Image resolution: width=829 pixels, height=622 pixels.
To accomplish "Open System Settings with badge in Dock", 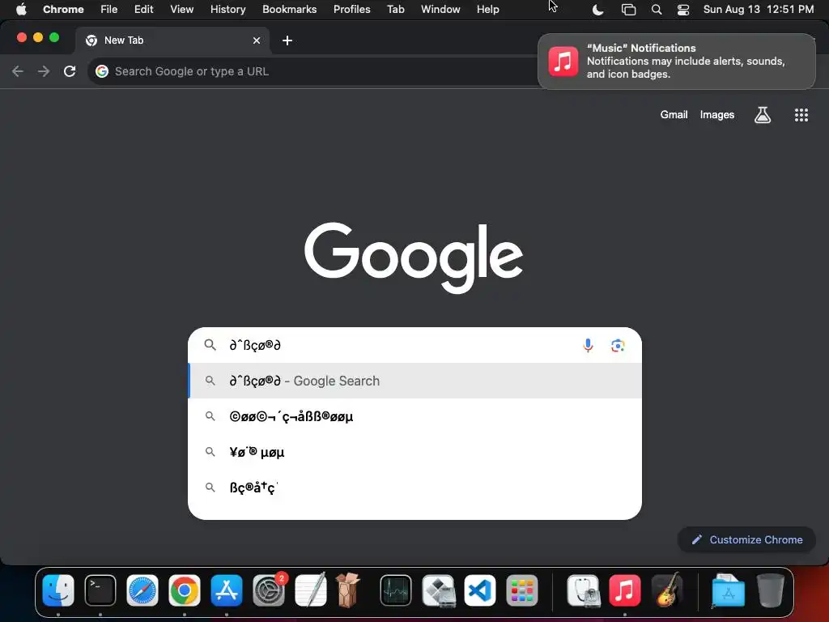I will [269, 590].
